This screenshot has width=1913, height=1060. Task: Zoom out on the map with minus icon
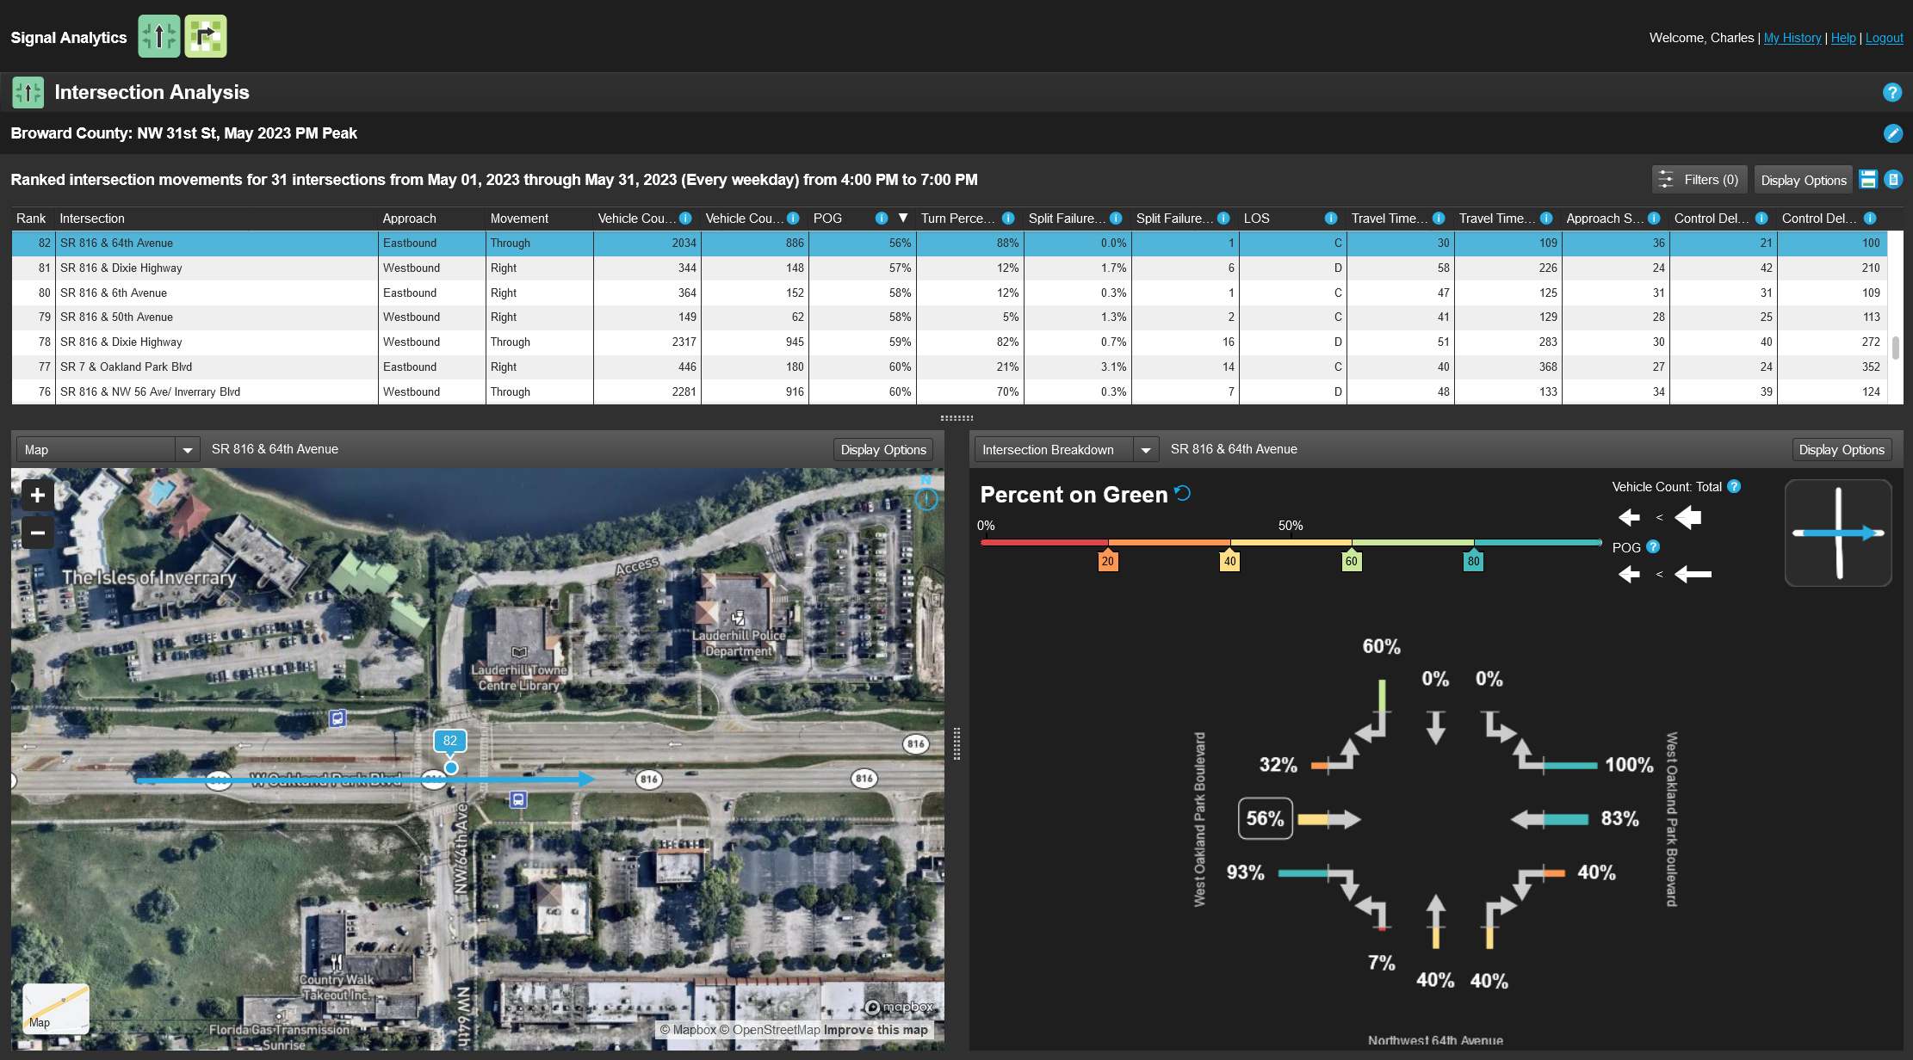click(37, 533)
